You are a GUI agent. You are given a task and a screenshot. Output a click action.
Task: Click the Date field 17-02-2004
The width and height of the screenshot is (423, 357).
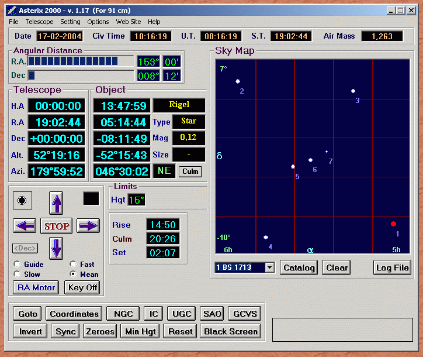(x=60, y=36)
